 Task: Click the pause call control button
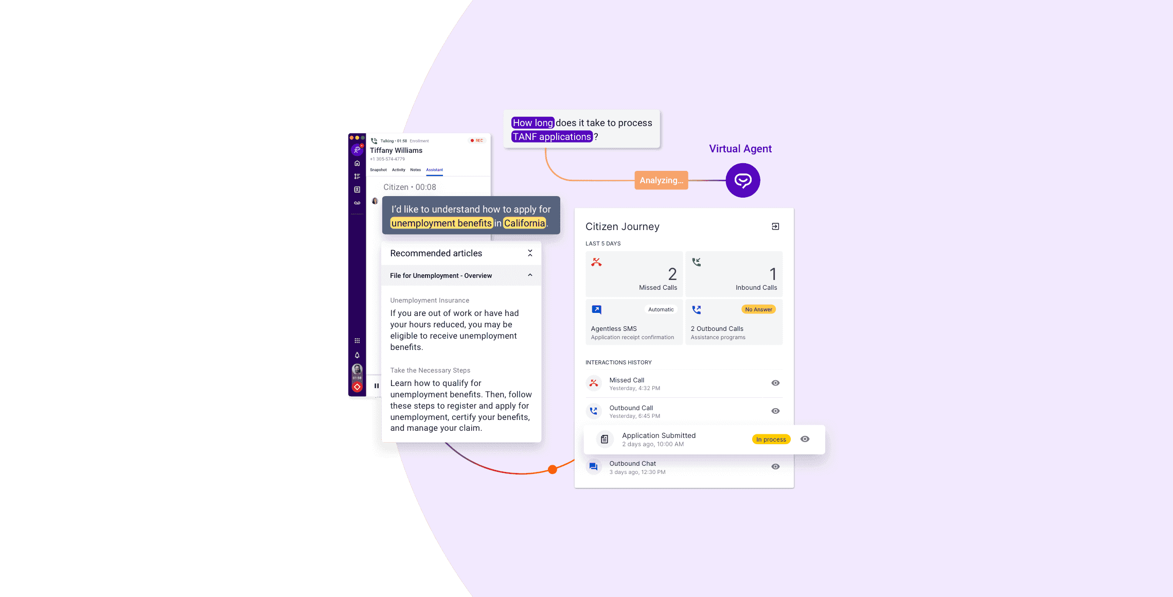coord(378,384)
